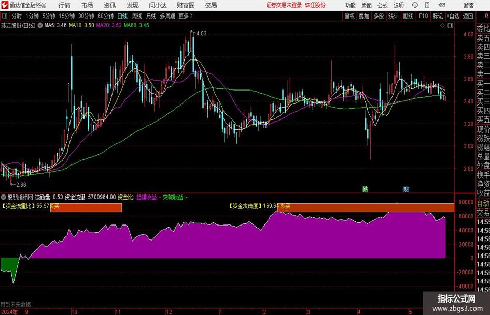Select the 日线 daily period tab
490x315 pixels.
click(x=122, y=16)
